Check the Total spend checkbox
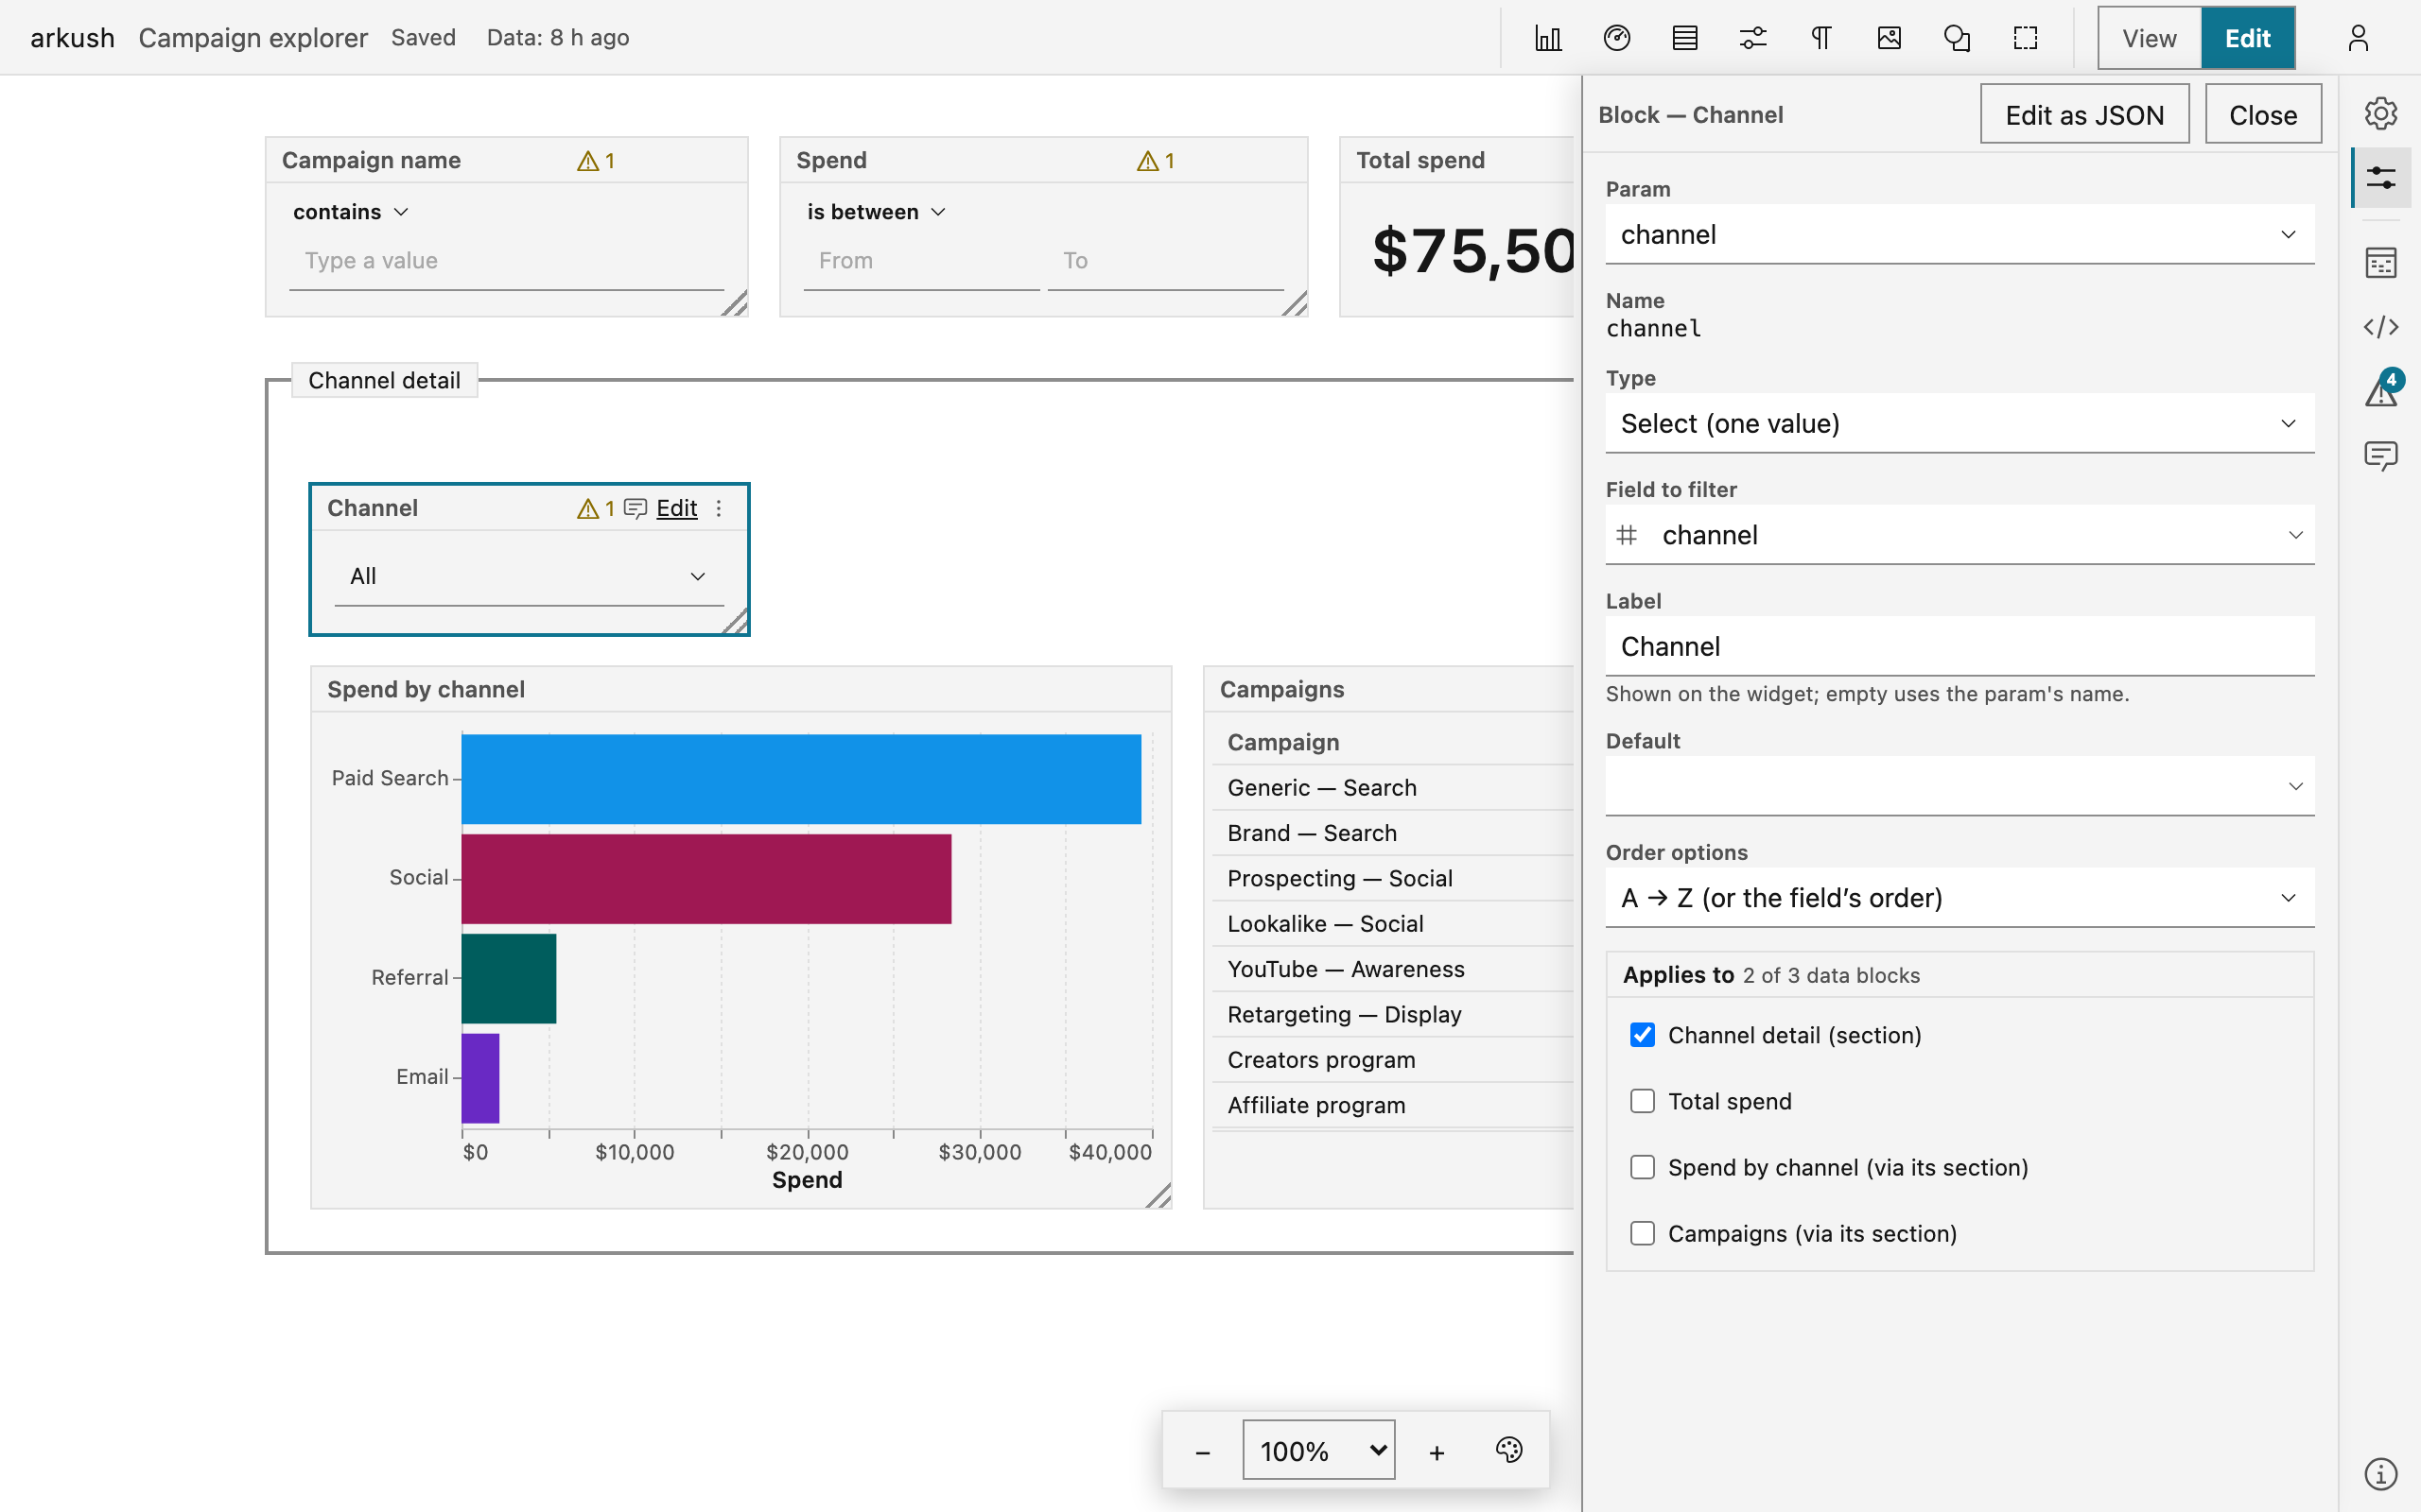This screenshot has height=1512, width=2421. [x=1643, y=1101]
